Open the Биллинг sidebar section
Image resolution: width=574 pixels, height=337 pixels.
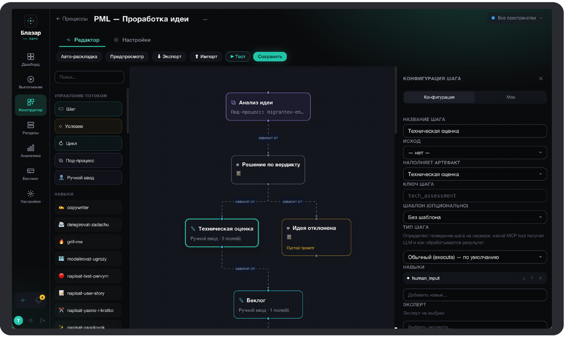tap(31, 173)
